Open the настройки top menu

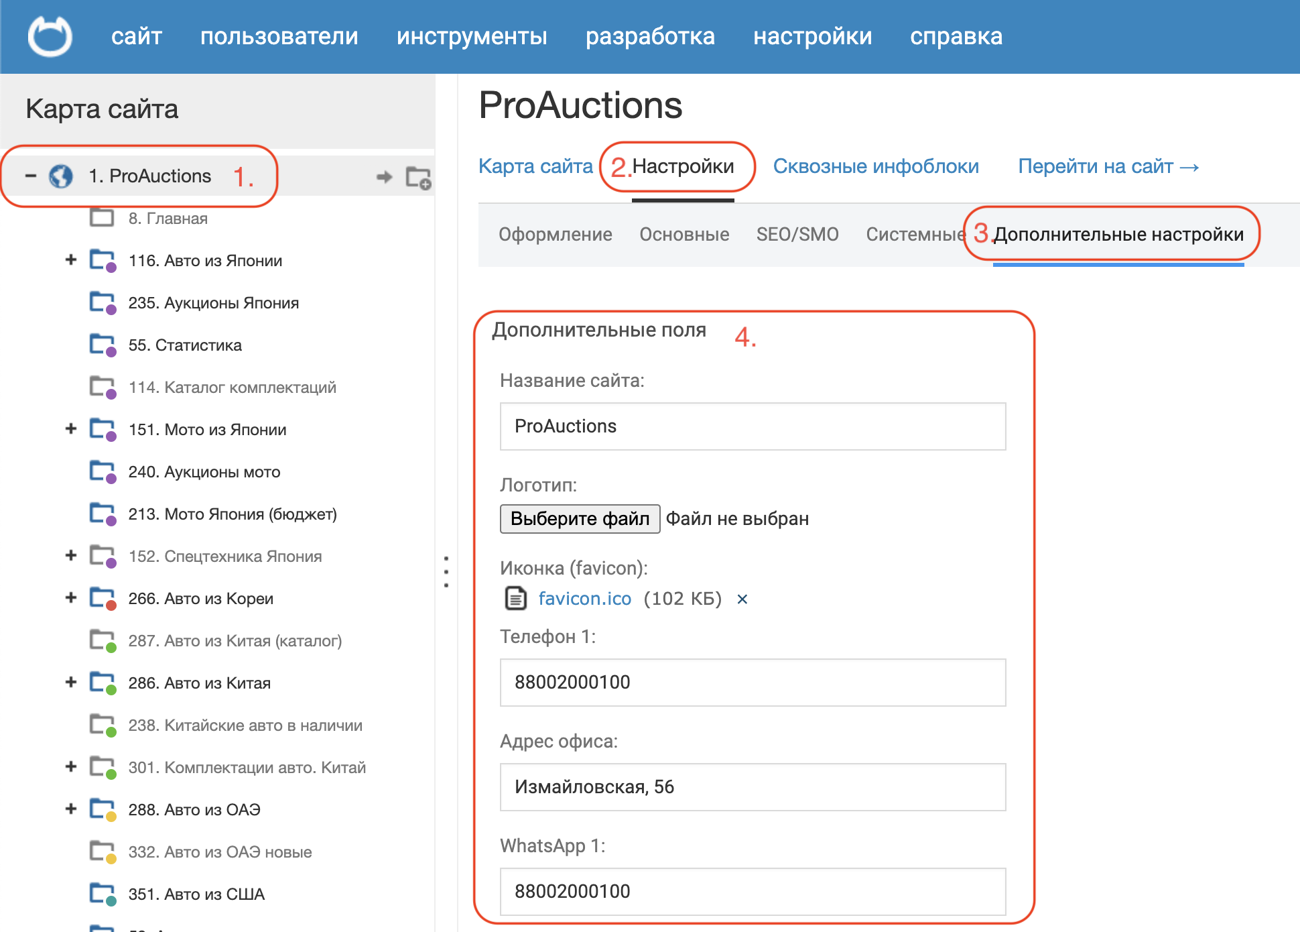pos(812,36)
